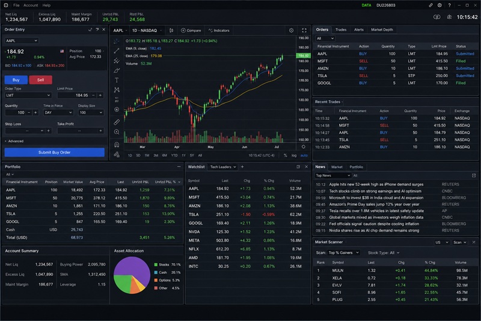Activate the chart zoom-in tool
Image resolution: width=481 pixels, height=321 pixels.
pyautogui.click(x=116, y=132)
